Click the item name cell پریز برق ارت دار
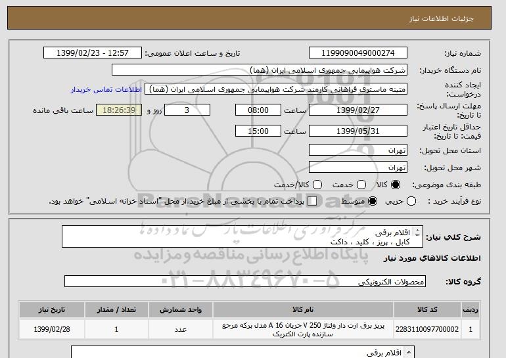The height and width of the screenshot is (358, 506). [303, 330]
